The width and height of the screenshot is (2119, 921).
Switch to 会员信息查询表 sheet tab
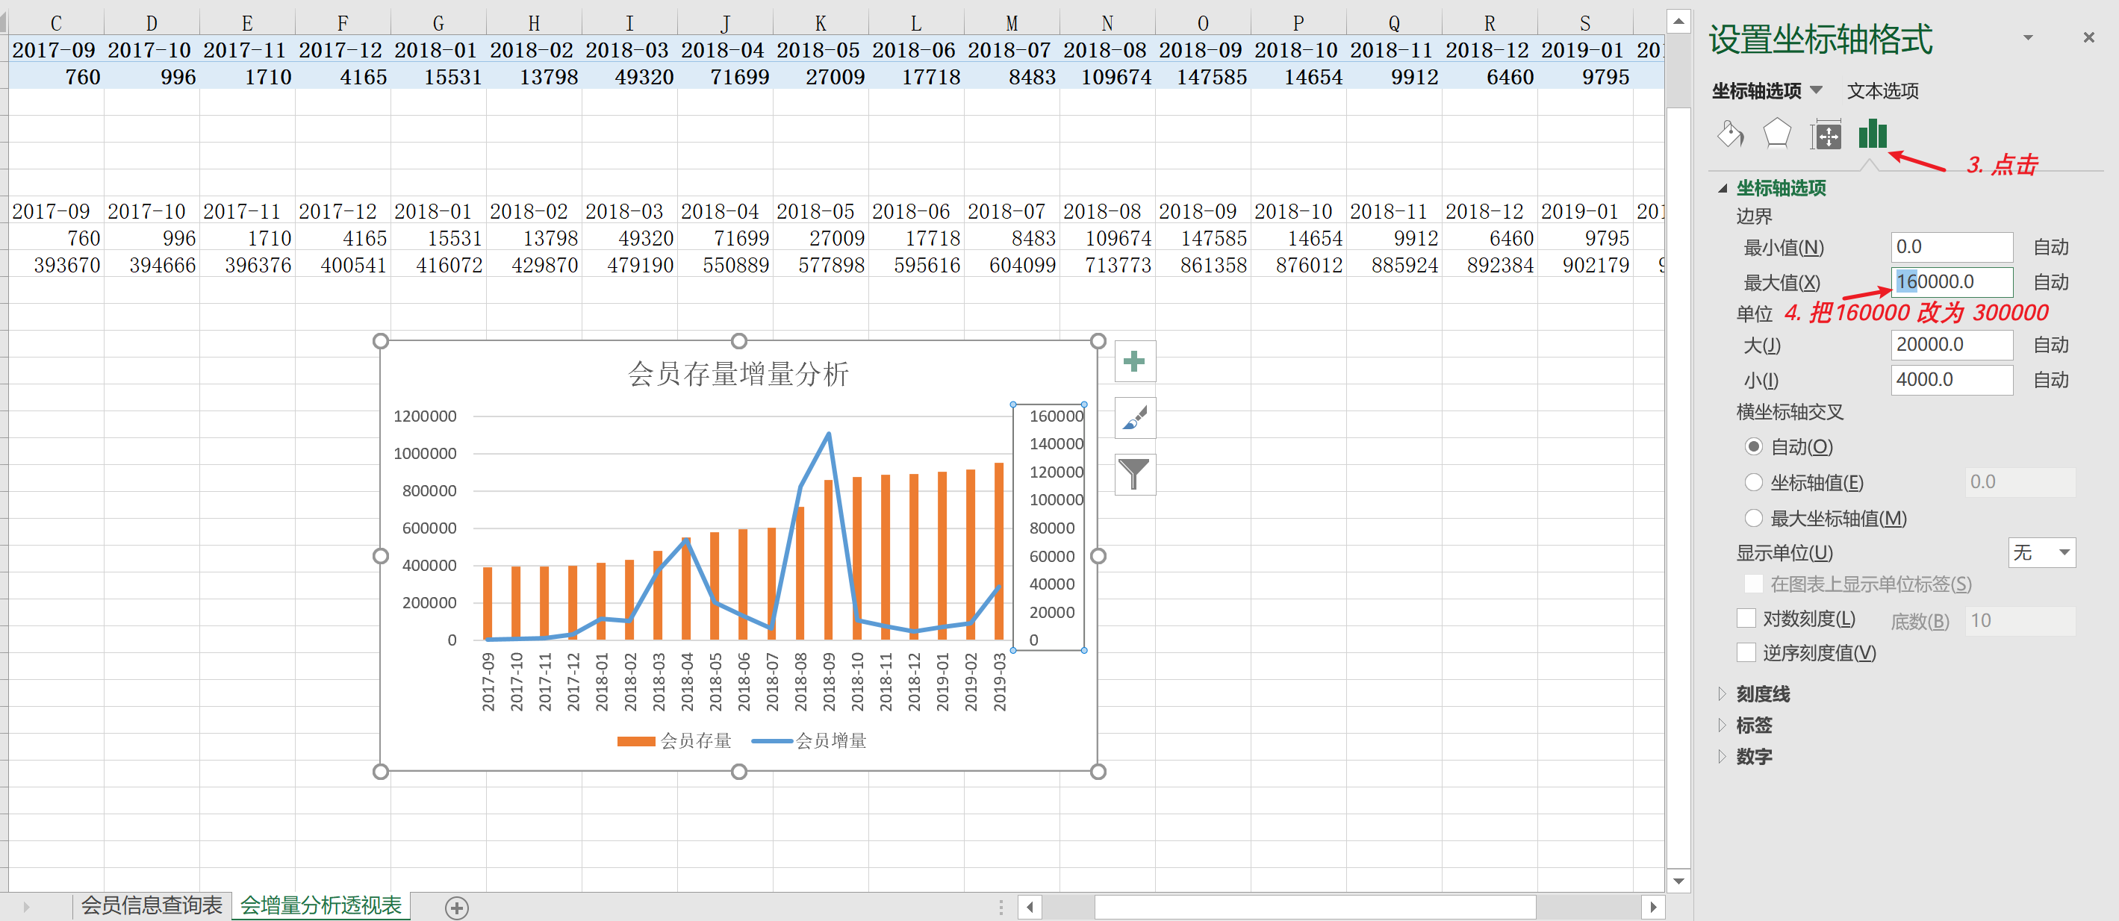[152, 905]
